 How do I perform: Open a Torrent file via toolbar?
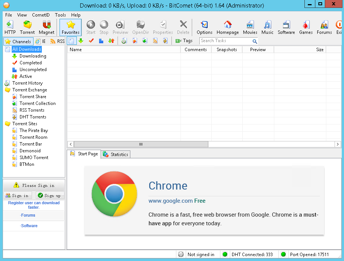[x=27, y=27]
